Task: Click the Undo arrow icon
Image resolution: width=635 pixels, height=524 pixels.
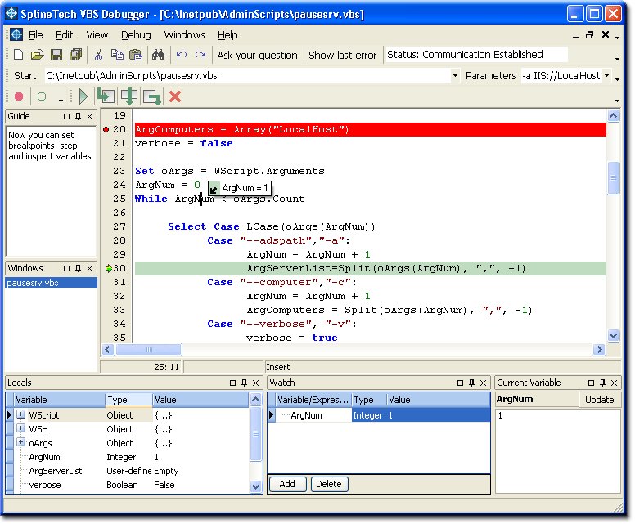Action: point(181,55)
